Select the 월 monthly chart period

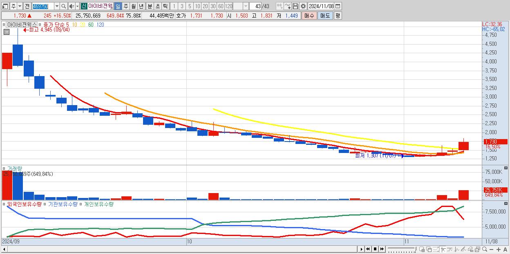pyautogui.click(x=133, y=6)
